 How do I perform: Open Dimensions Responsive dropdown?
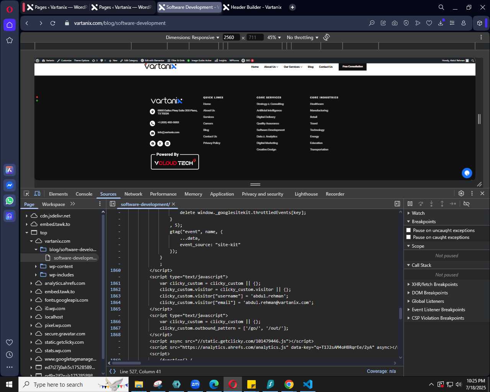pos(193,37)
